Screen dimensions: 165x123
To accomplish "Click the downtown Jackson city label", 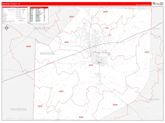I will 100,63.
